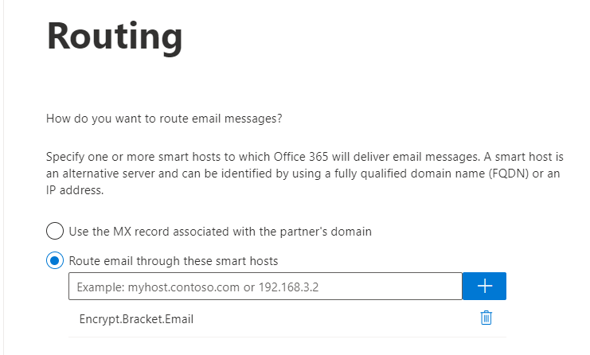Click the 'How do you want to route' question
The image size is (590, 355).
164,119
